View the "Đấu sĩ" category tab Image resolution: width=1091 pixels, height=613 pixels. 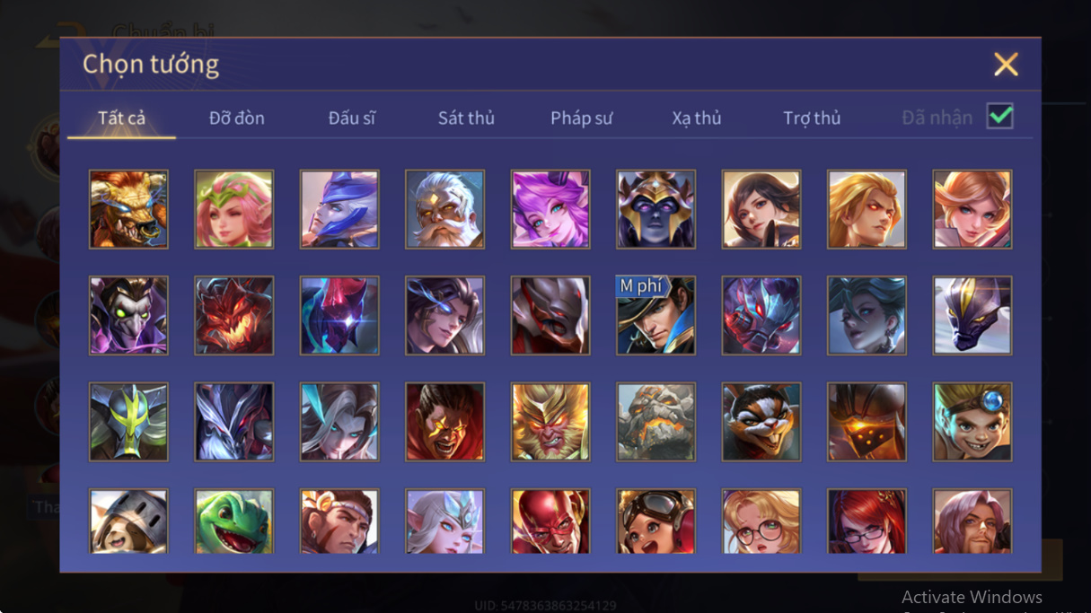point(352,118)
